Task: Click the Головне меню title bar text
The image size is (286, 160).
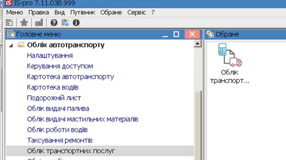Action: [x=39, y=34]
